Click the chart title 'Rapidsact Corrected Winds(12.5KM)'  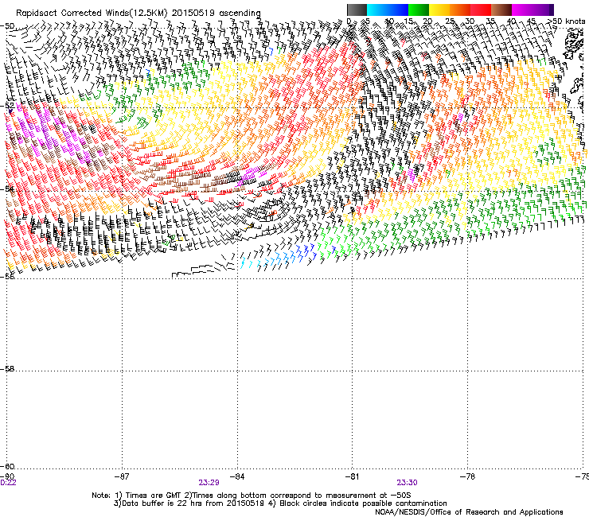pyautogui.click(x=92, y=14)
